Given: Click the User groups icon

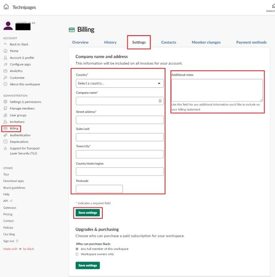Looking at the screenshot, I should click(x=6, y=115).
